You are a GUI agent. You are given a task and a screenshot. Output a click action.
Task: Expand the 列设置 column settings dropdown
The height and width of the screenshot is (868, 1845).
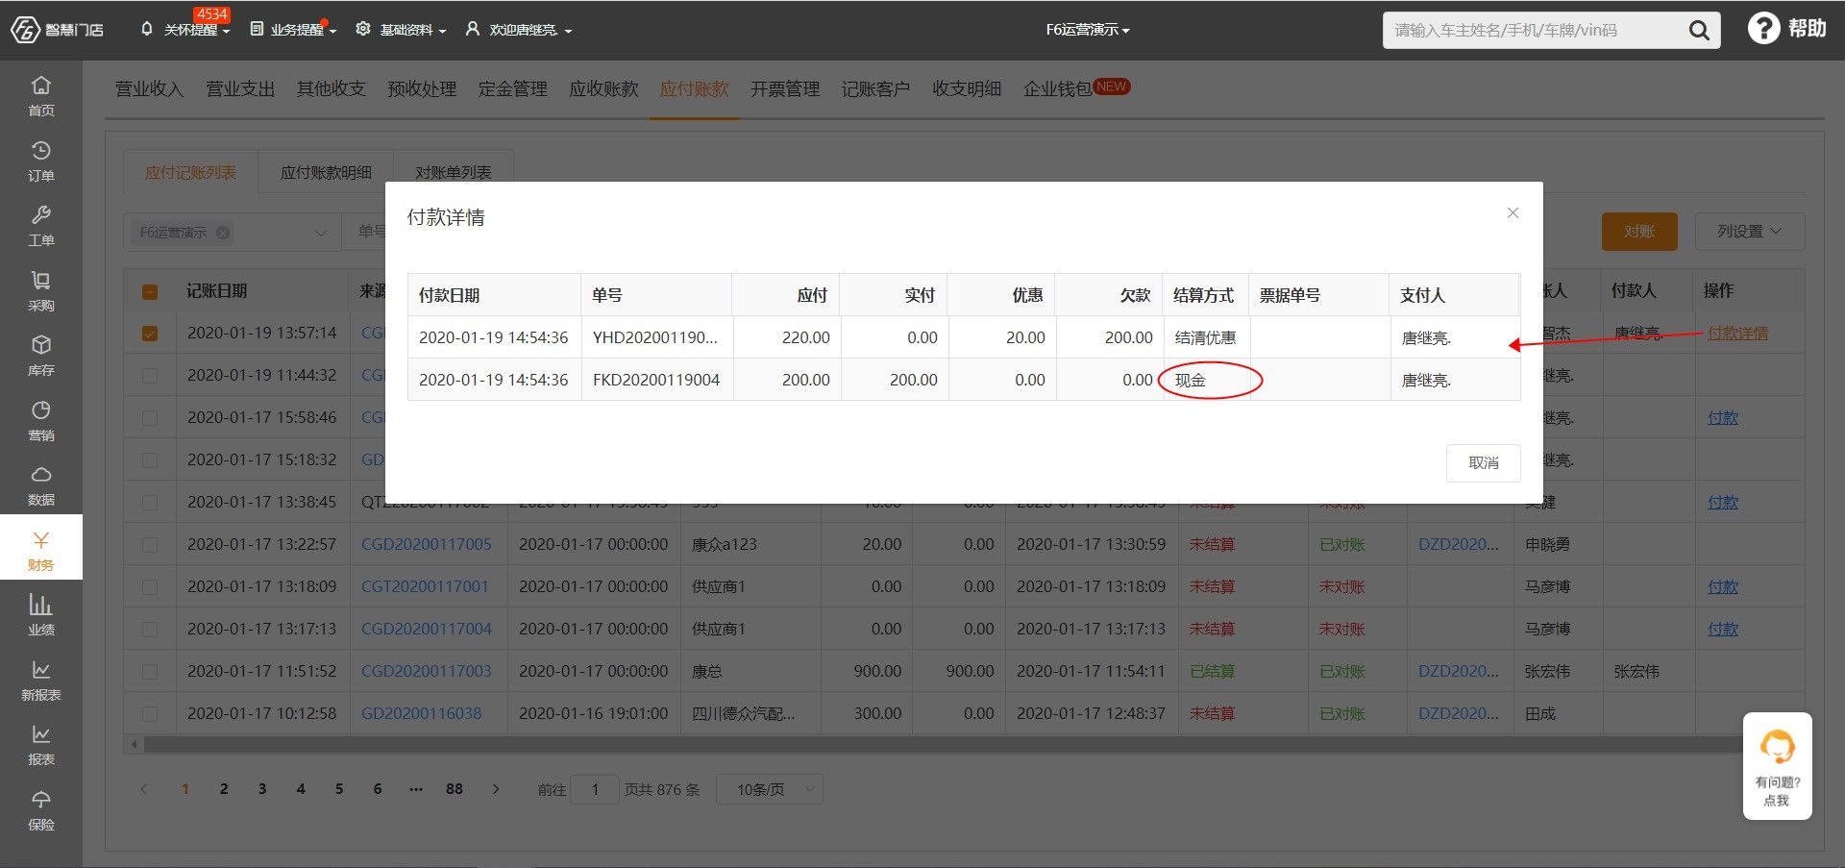point(1749,232)
